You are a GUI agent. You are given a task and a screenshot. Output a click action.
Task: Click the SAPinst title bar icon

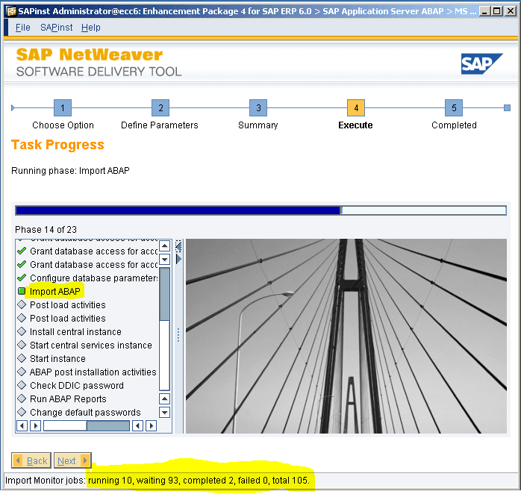(11, 11)
